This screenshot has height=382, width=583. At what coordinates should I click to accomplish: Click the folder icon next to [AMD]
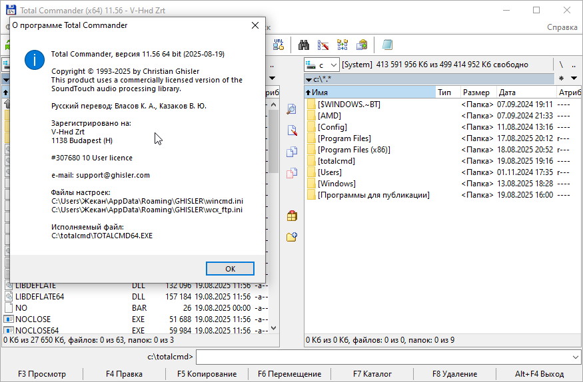point(311,116)
